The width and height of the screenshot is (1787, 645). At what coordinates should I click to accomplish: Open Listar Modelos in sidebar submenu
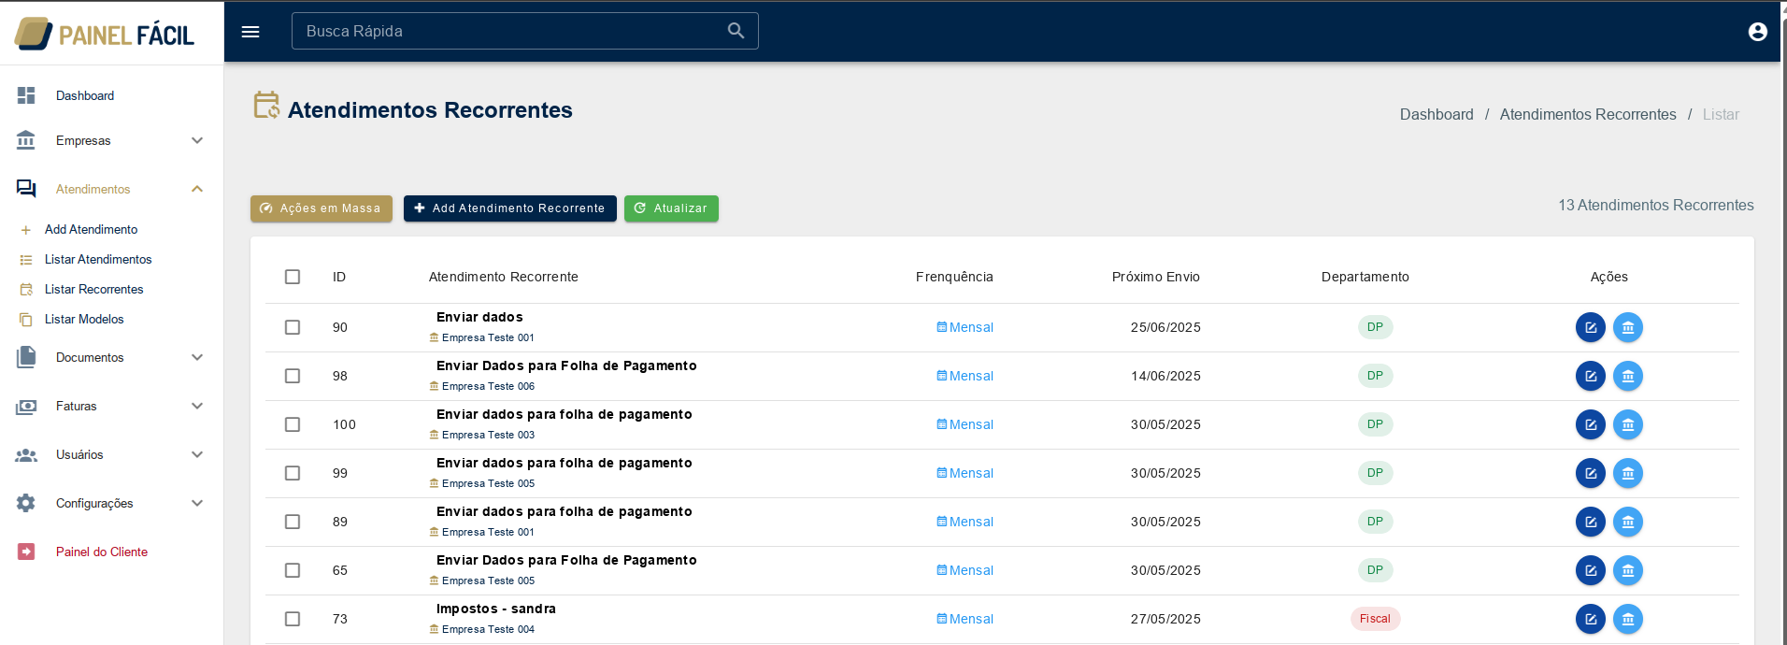(x=84, y=319)
